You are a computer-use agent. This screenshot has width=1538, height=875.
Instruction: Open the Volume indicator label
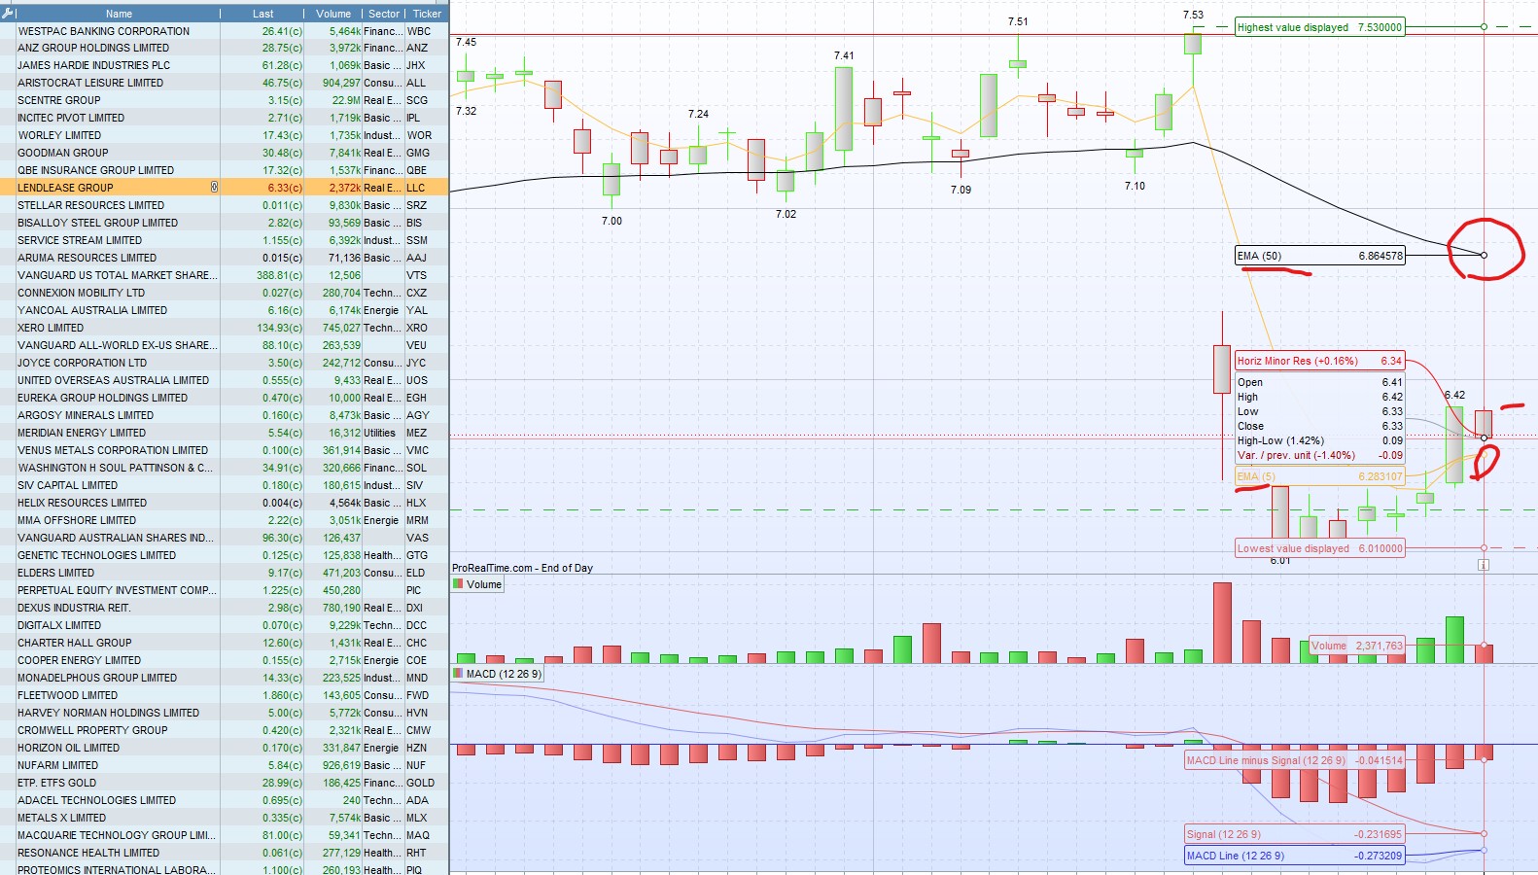(x=477, y=584)
